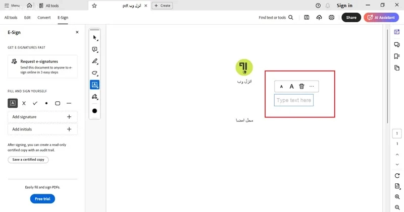The width and height of the screenshot is (404, 212).
Task: Choose the sign pen tool in quick toolbar
Action: click(95, 97)
